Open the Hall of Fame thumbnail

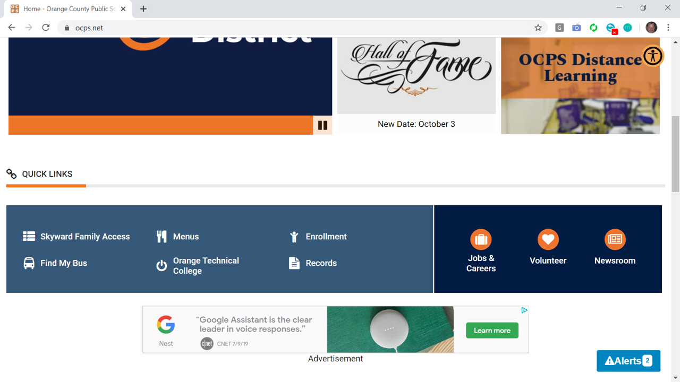(416, 75)
